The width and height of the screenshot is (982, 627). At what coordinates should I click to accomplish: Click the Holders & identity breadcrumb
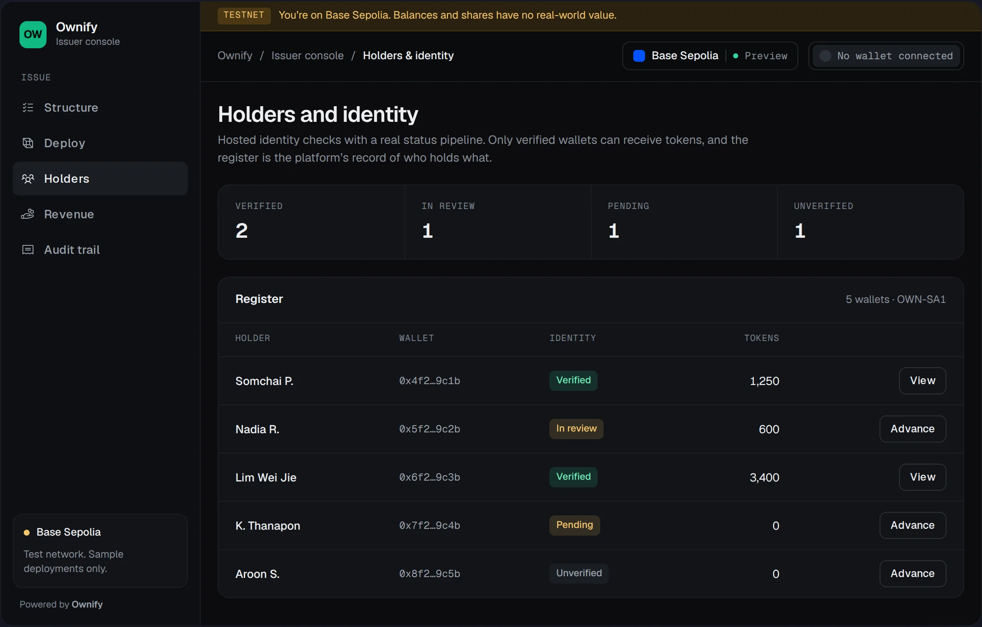coord(408,55)
